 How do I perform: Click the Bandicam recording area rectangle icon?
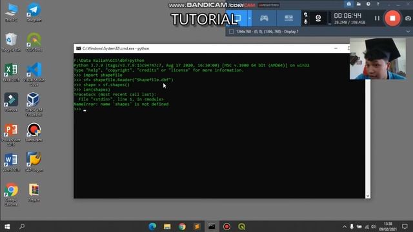[231, 32]
